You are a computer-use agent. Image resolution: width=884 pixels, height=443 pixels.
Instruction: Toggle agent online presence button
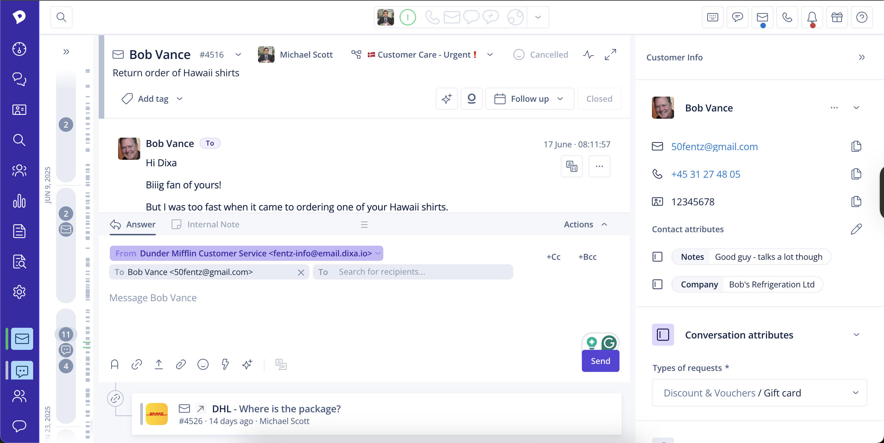(407, 17)
